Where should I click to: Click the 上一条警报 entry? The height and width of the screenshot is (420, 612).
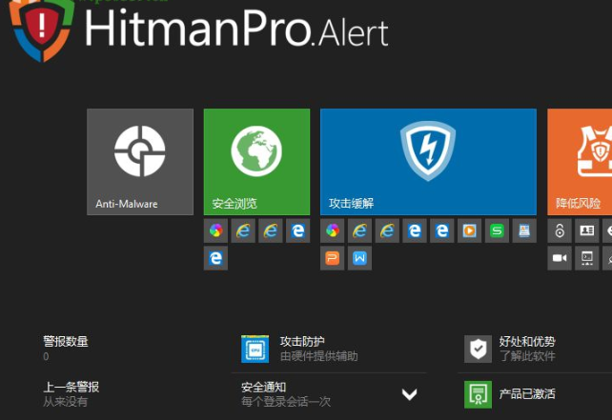pos(71,394)
